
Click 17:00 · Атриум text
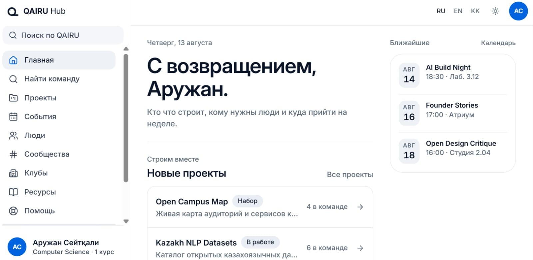(450, 115)
